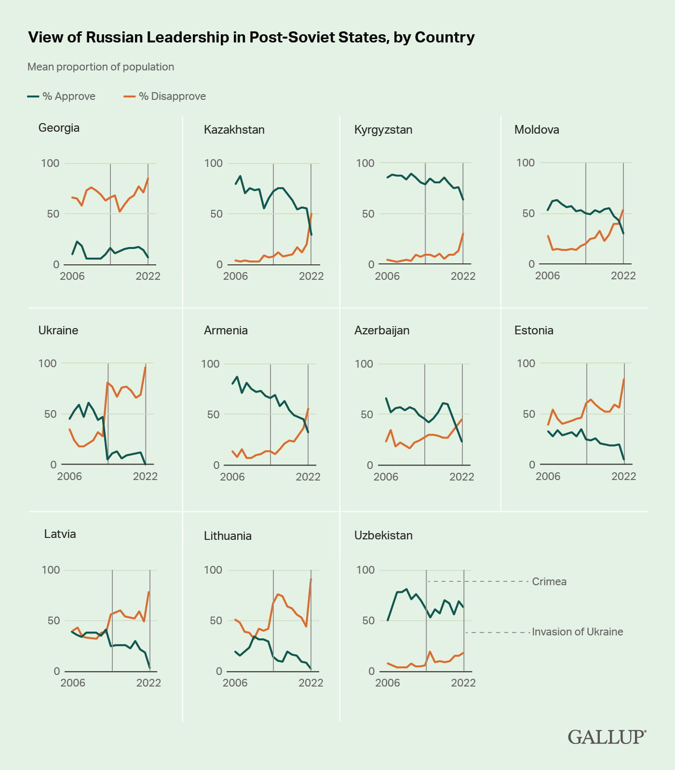675x770 pixels.
Task: Click the Moldova chart title
Action: click(537, 130)
